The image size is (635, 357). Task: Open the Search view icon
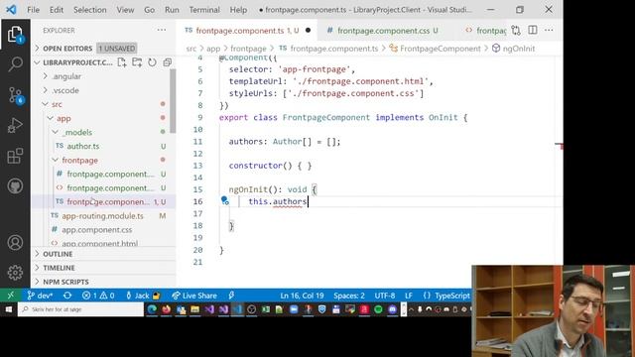(15, 64)
